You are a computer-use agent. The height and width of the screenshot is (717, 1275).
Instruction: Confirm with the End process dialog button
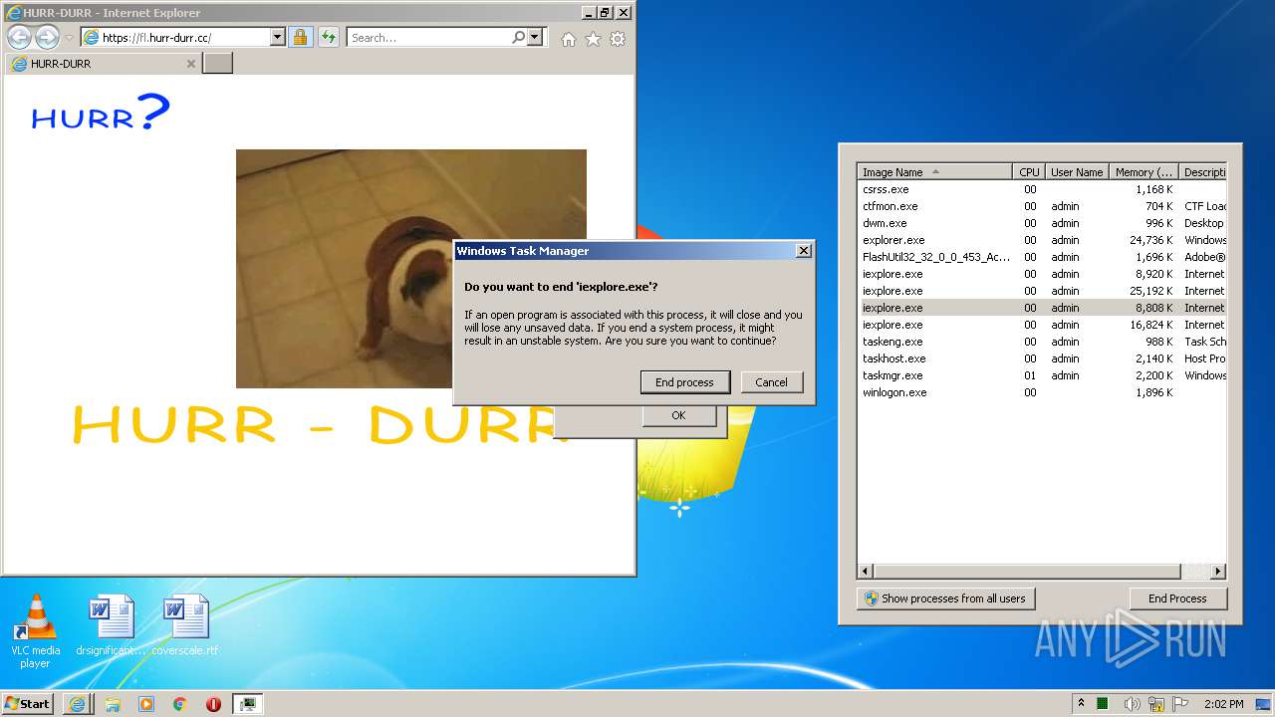pos(684,382)
